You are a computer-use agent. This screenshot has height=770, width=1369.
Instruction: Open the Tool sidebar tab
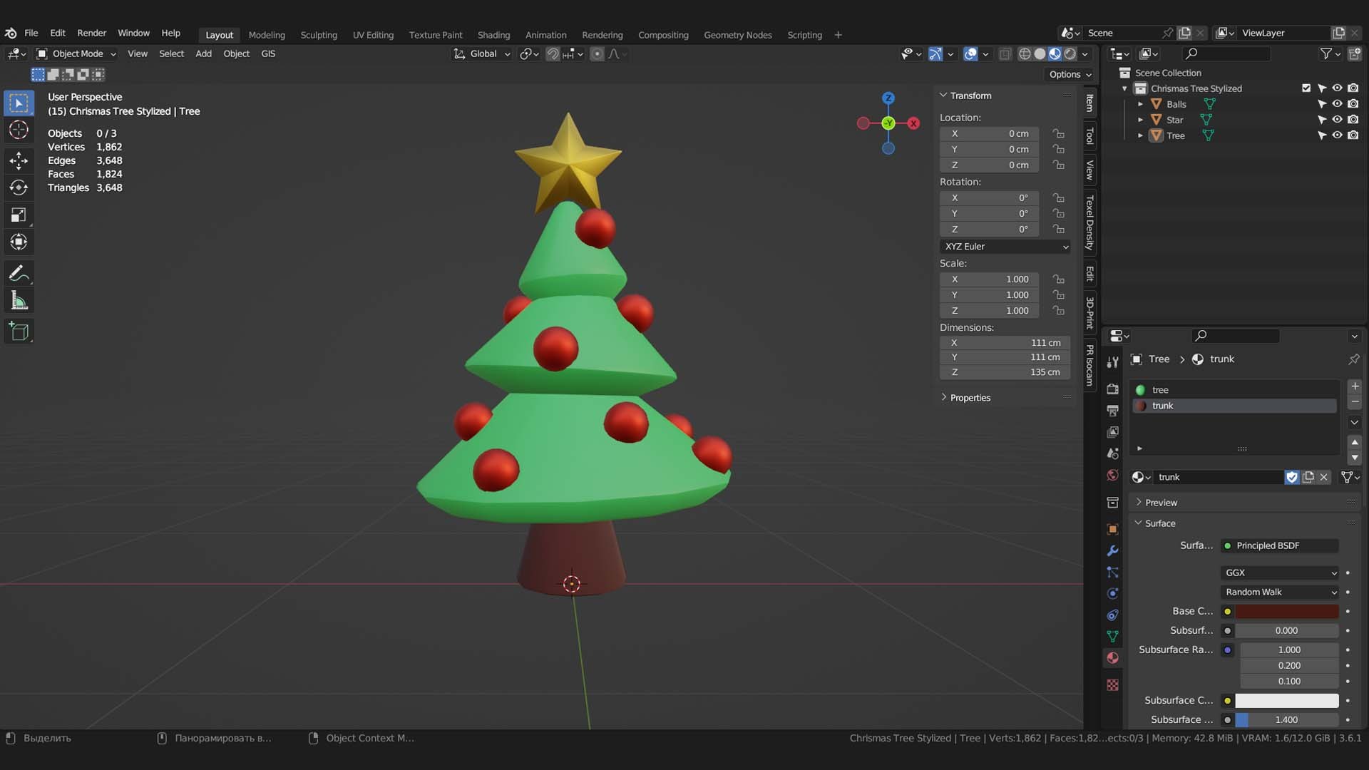(x=1089, y=135)
